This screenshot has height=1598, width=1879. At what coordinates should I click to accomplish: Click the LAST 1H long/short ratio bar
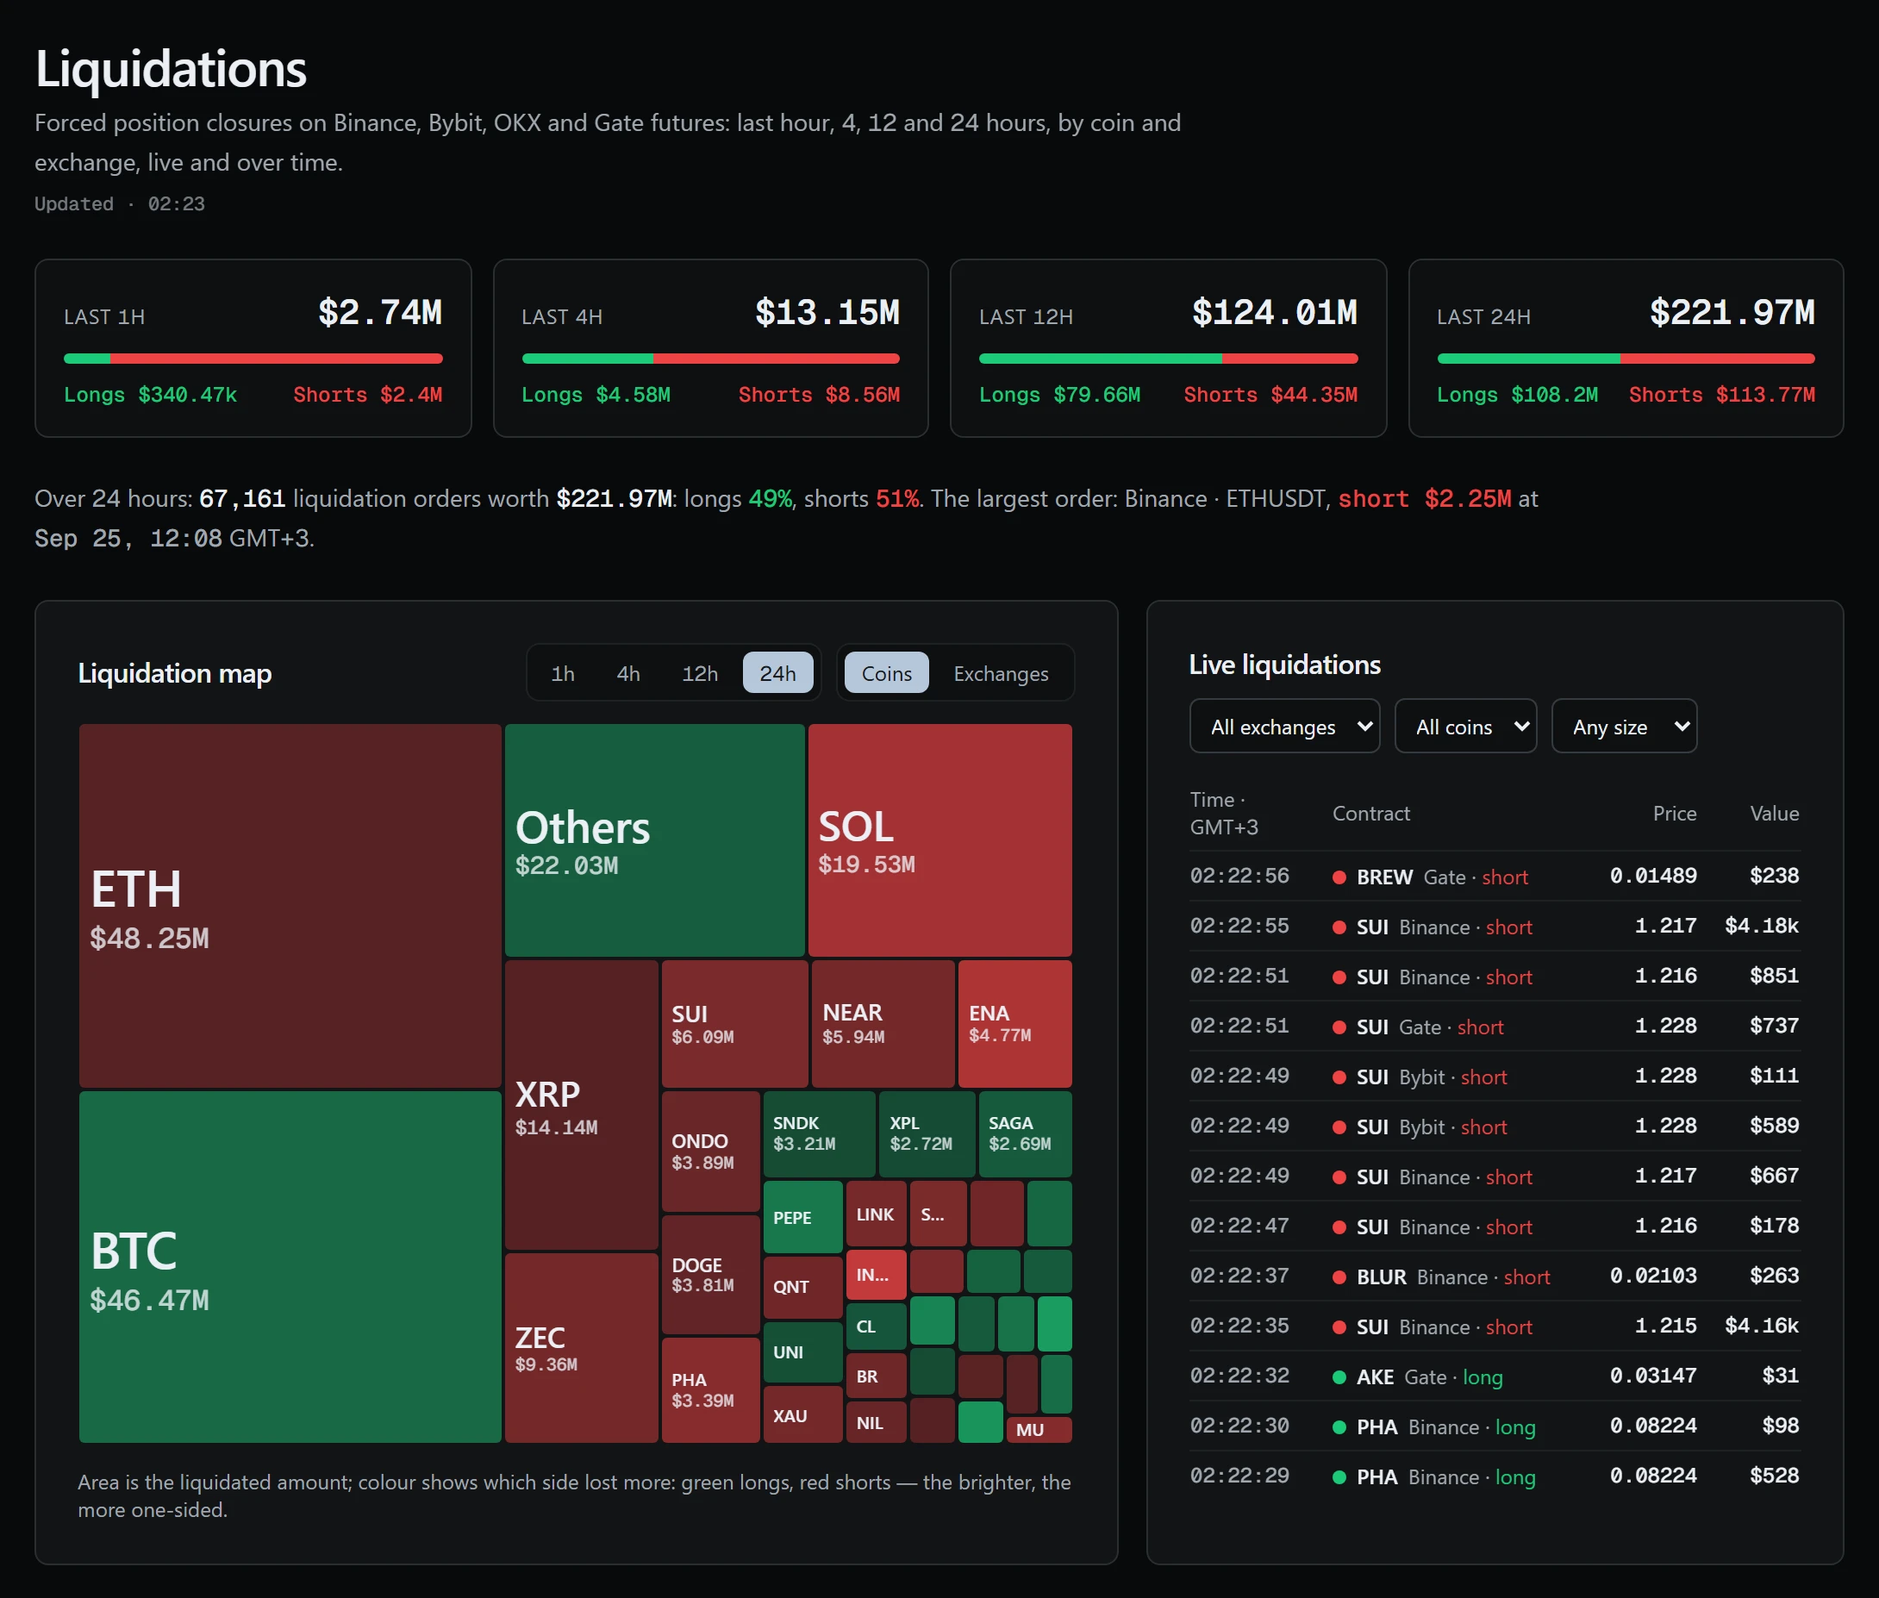(x=253, y=359)
